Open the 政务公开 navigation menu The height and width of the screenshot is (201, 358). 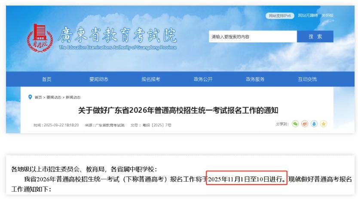pos(203,79)
